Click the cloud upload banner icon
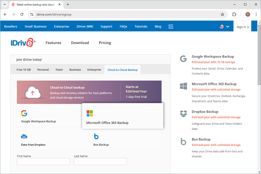This screenshot has width=261, height=174. pos(33,92)
